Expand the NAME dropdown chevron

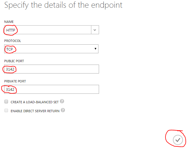pos(95,30)
